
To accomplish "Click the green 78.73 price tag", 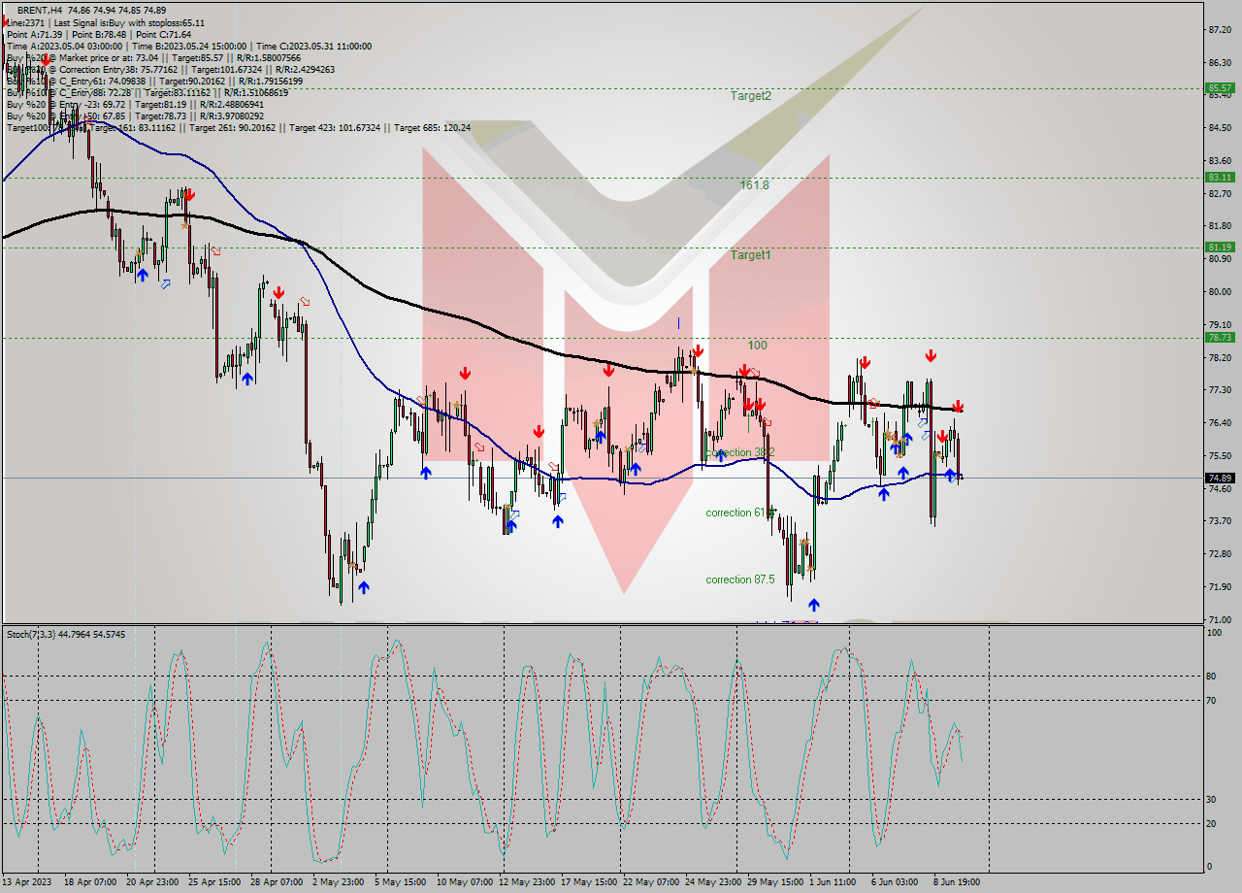I will pyautogui.click(x=1219, y=337).
